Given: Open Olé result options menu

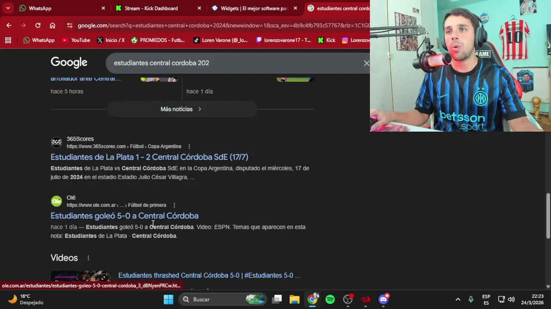Looking at the screenshot, I should coord(174,205).
